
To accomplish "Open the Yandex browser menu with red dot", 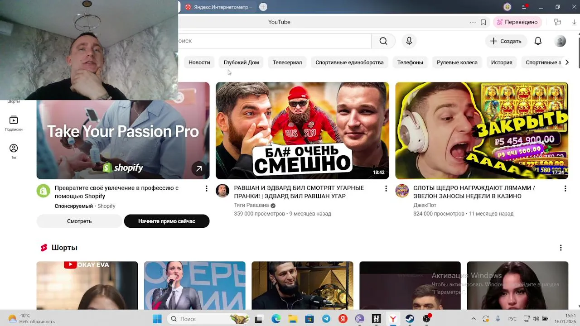I will click(524, 7).
